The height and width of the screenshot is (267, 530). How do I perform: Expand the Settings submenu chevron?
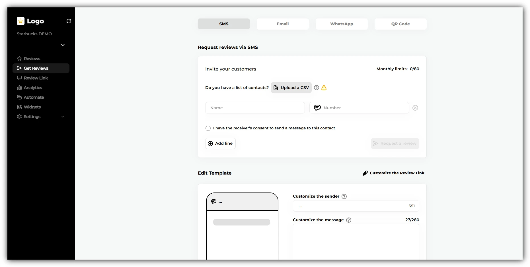(63, 117)
